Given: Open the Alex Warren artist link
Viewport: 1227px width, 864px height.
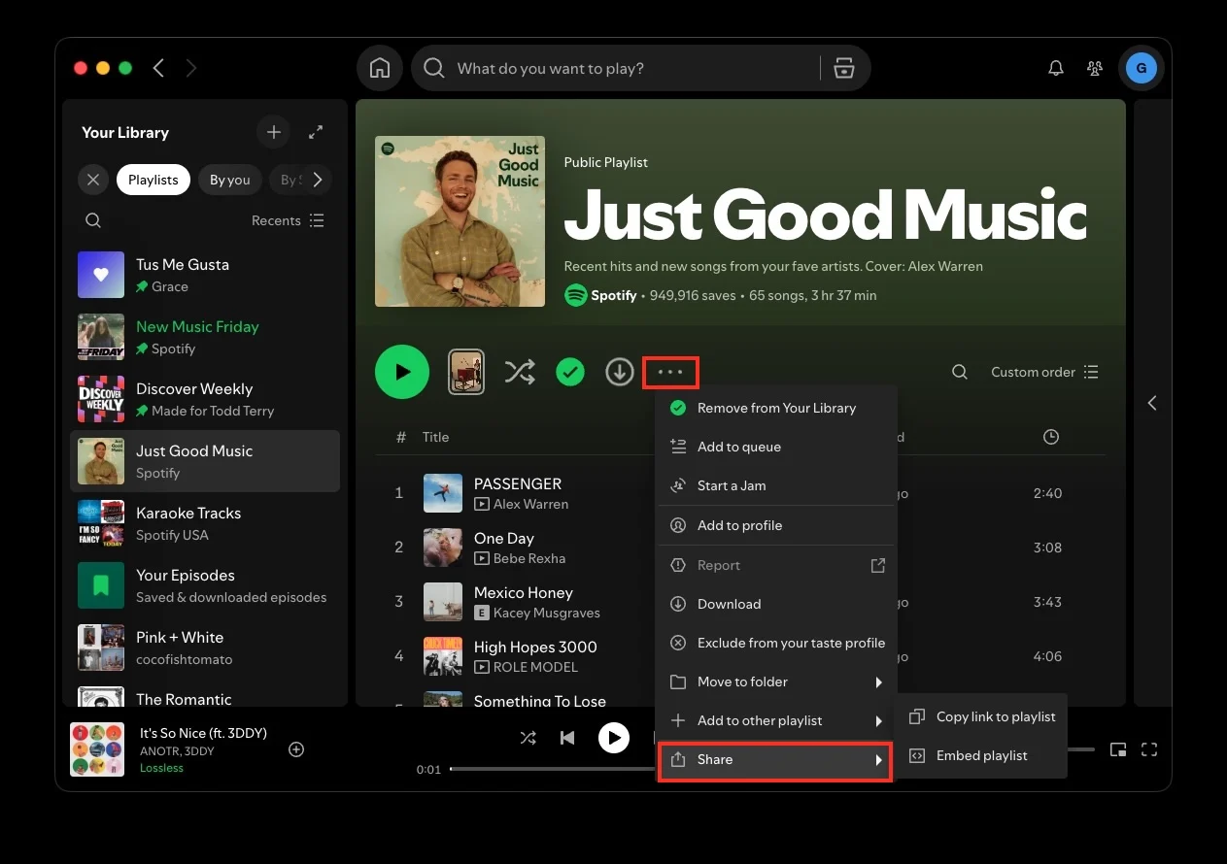Looking at the screenshot, I should point(530,504).
